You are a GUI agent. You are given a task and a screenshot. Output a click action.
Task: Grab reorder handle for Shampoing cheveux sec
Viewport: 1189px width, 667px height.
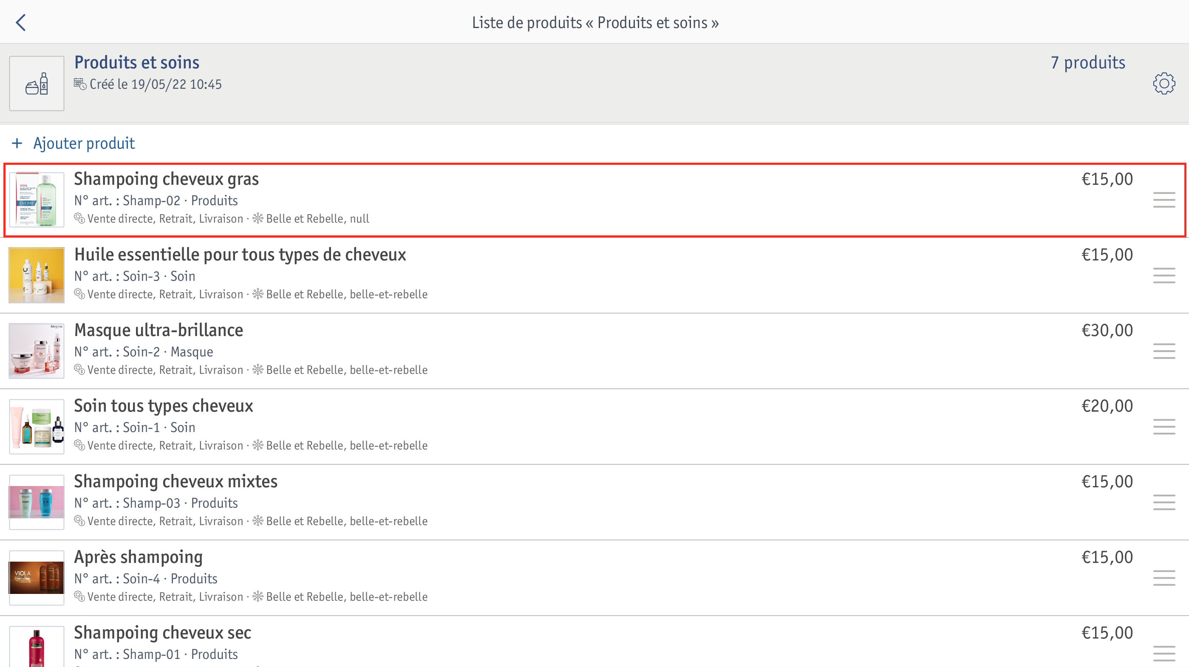(1164, 653)
